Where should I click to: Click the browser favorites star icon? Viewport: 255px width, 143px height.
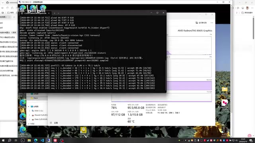238,8
